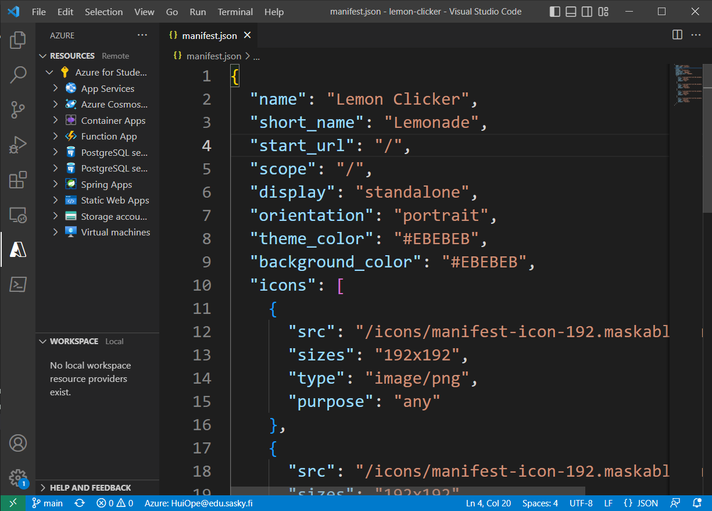712x511 pixels.
Task: Expand the App Services node
Action: pos(55,88)
